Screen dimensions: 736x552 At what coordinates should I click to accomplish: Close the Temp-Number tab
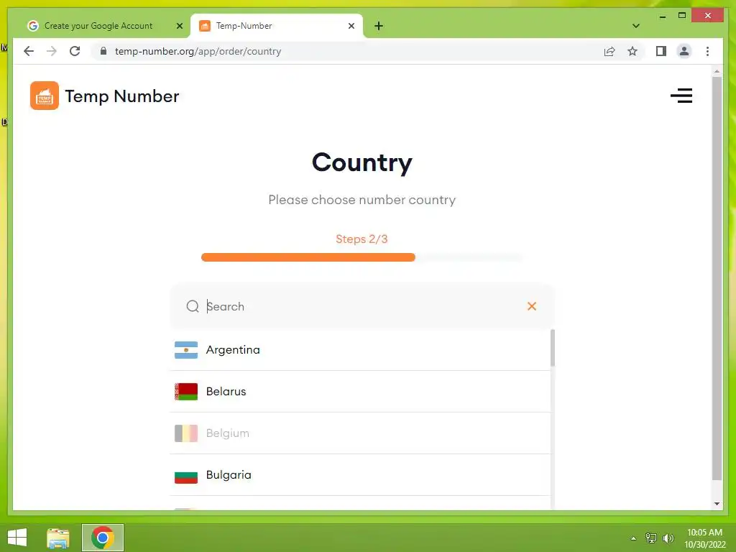(351, 26)
